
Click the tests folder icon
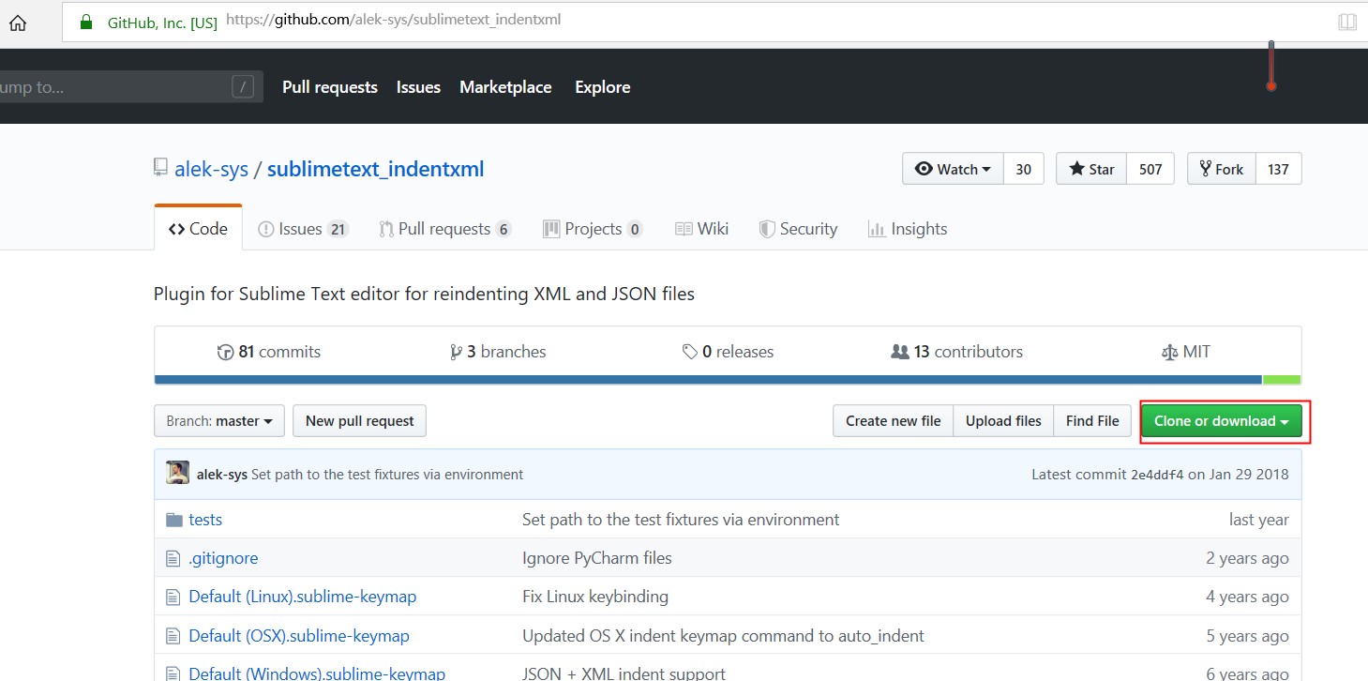pos(173,520)
